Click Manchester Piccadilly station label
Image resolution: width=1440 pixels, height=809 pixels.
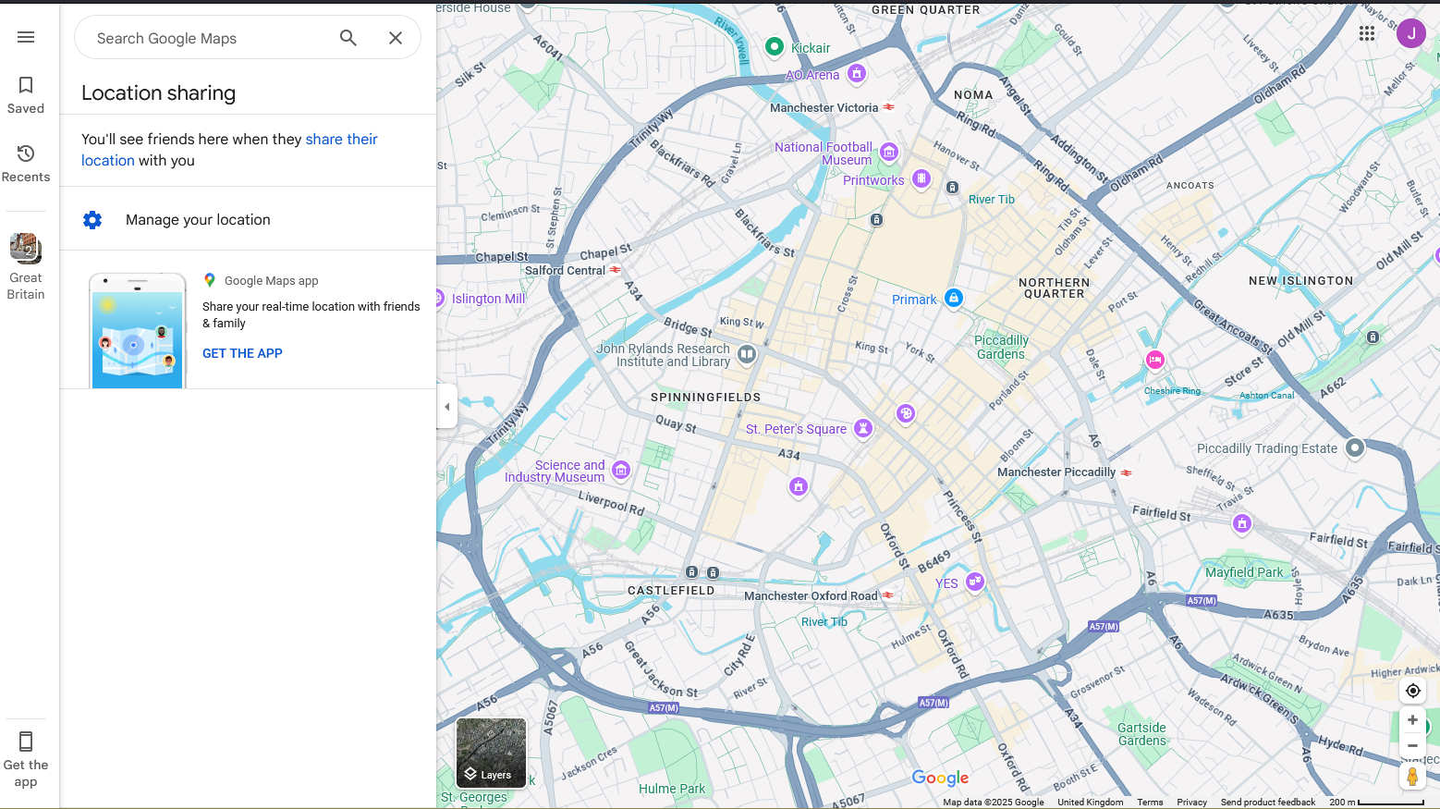tap(1056, 472)
